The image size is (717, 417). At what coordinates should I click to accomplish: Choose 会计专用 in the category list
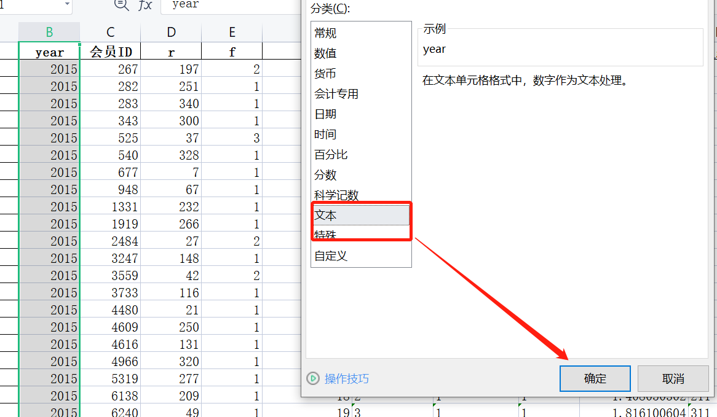coord(361,93)
